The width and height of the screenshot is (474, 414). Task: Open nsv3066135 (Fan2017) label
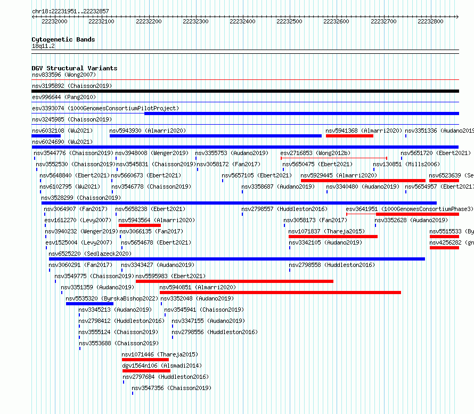151,231
